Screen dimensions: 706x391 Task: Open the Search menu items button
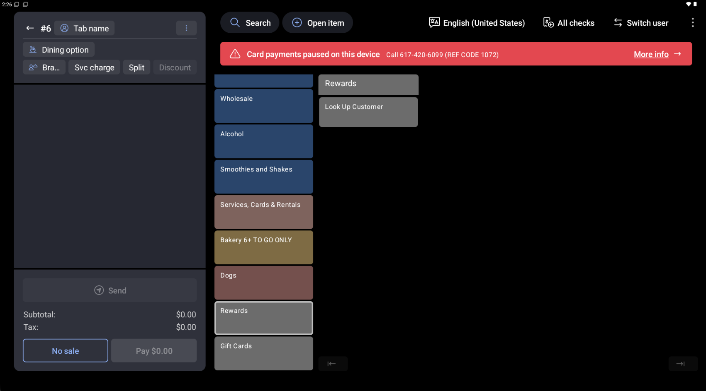tap(250, 23)
